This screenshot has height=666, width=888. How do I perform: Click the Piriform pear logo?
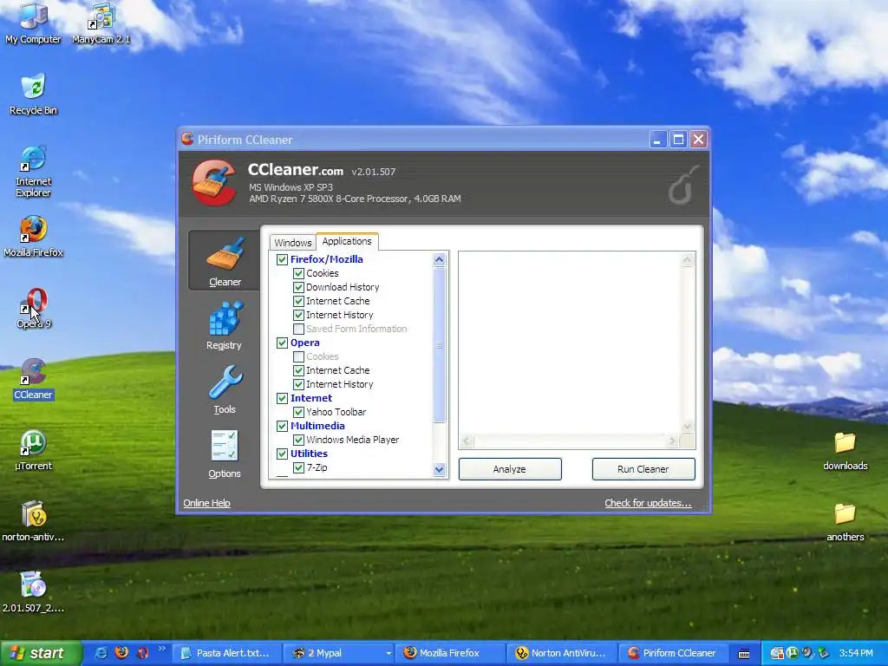[x=682, y=186]
